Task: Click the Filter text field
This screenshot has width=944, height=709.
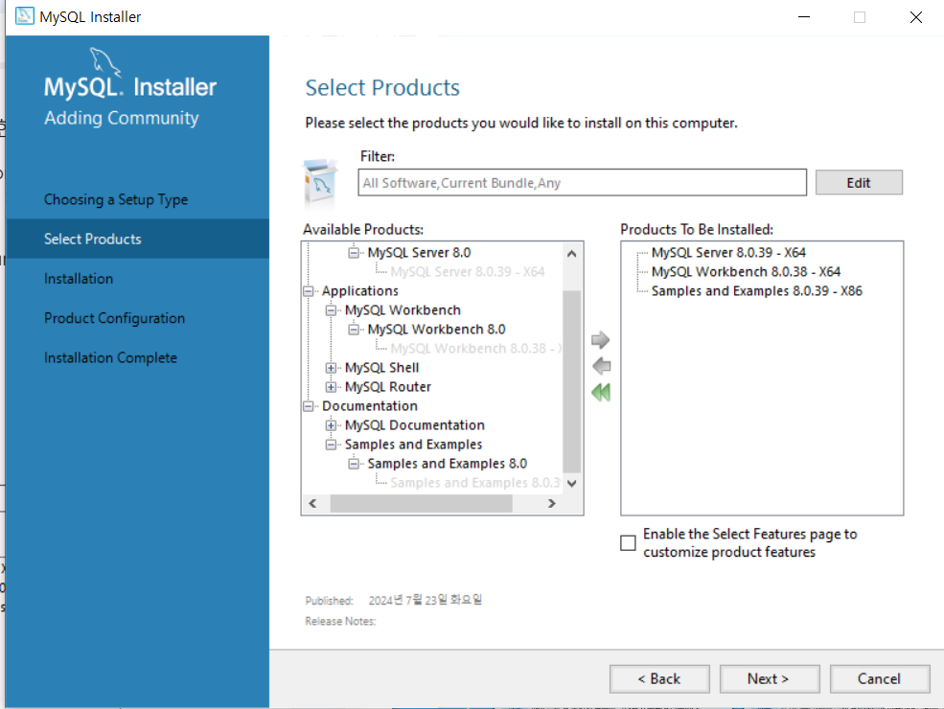Action: 582,182
